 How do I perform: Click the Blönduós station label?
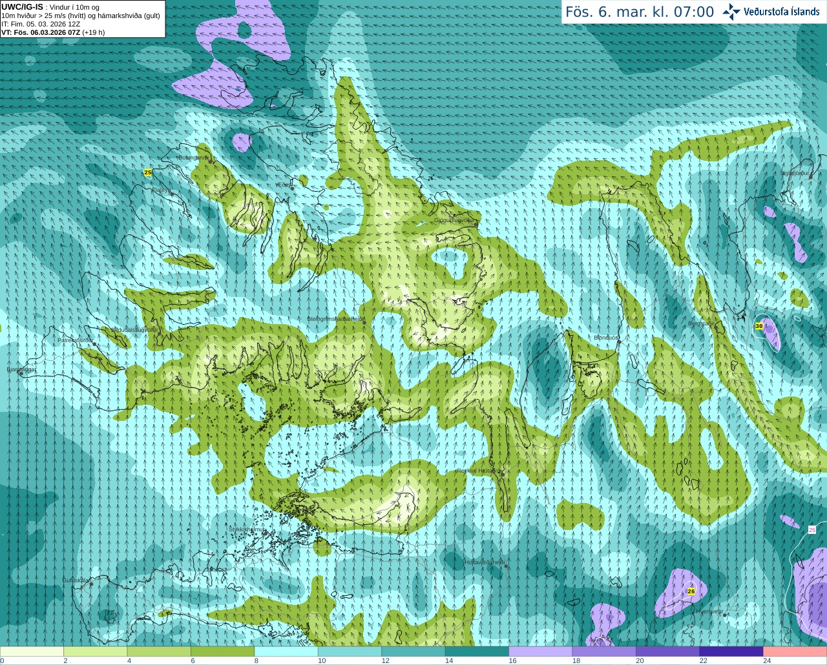[607, 338]
